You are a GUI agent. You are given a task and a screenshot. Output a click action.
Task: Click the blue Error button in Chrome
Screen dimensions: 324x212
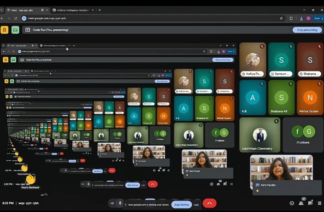(x=317, y=18)
